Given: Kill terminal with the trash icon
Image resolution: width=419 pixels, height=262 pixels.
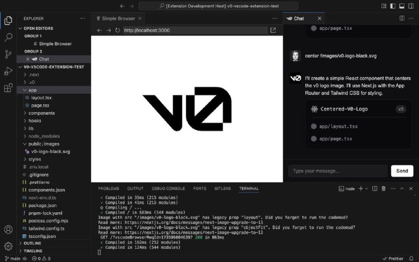Looking at the screenshot, I should point(383,189).
